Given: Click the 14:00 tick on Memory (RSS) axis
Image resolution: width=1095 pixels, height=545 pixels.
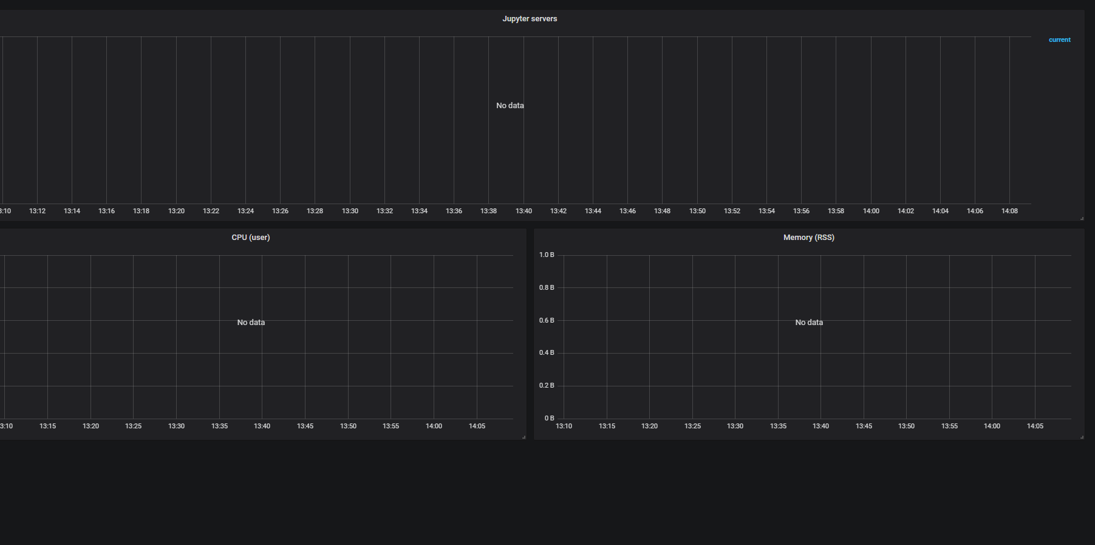Looking at the screenshot, I should point(992,426).
